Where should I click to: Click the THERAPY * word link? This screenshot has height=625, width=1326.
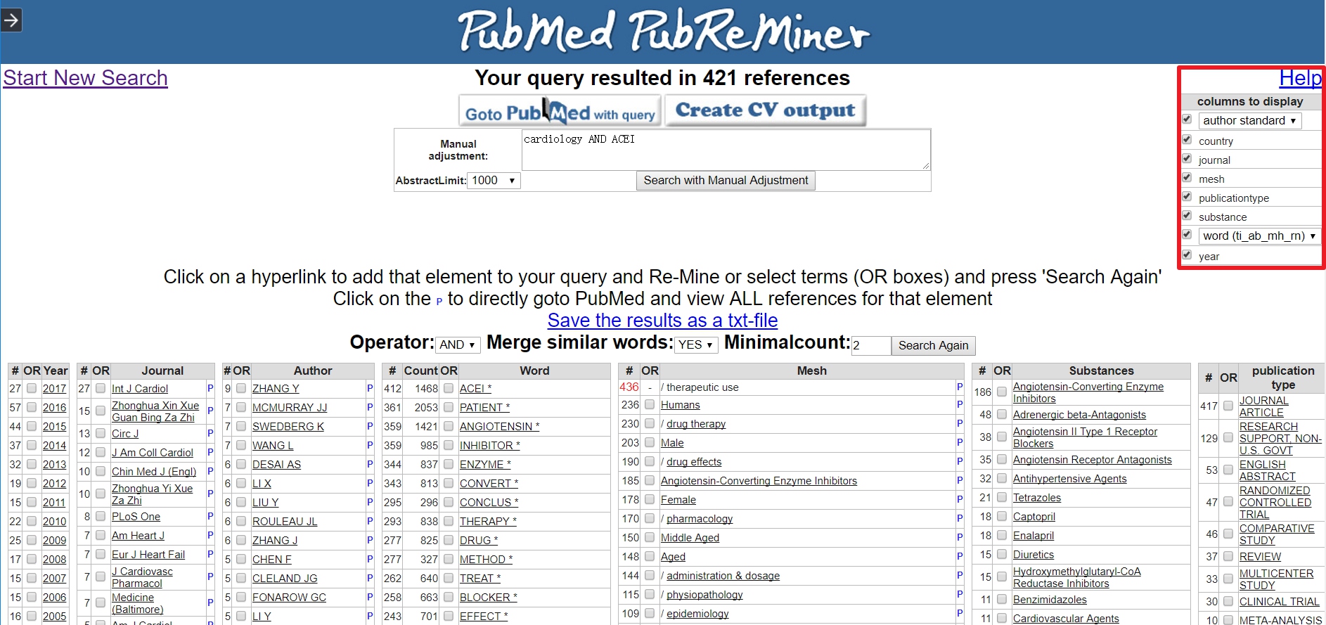pos(488,522)
